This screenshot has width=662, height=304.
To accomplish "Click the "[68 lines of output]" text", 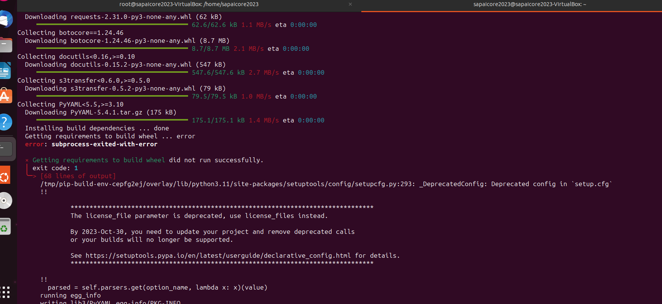I will [78, 176].
